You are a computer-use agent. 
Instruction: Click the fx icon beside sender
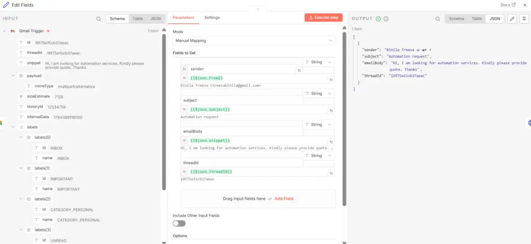coord(184,69)
